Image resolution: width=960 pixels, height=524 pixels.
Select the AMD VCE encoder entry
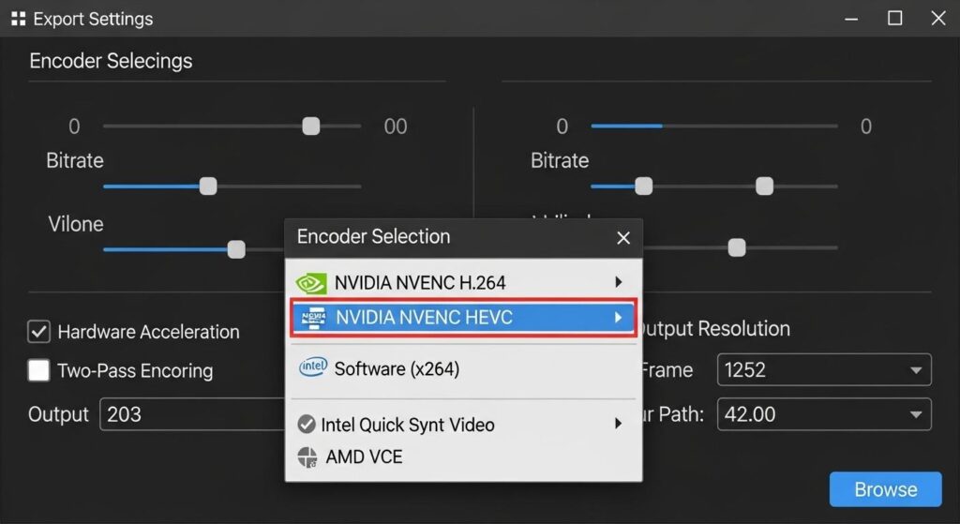(x=364, y=457)
